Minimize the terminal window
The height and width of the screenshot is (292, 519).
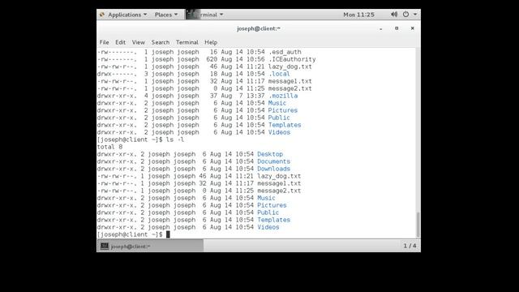(381, 29)
